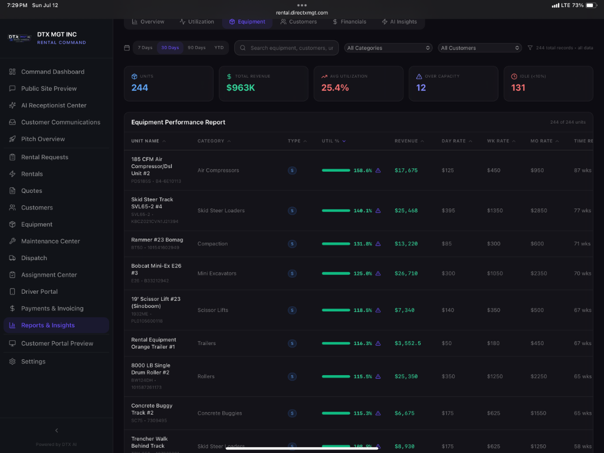Open Customer Portal Preview

coord(56,344)
